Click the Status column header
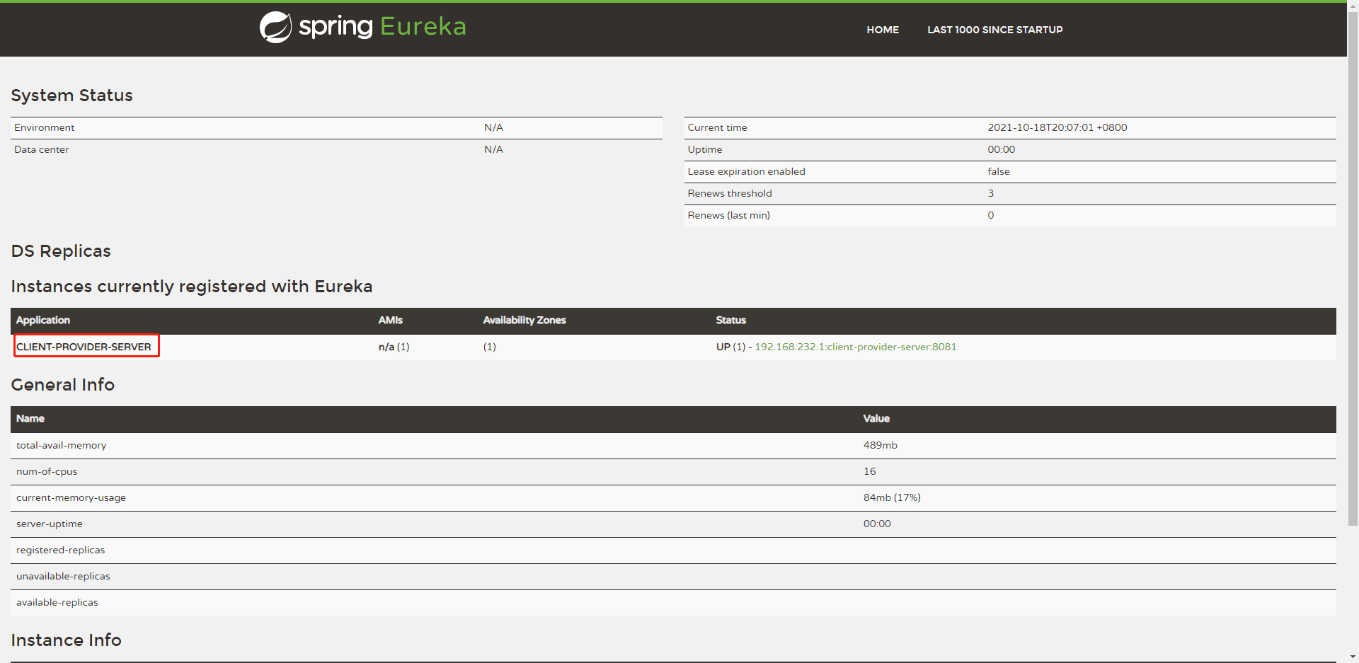 pos(730,320)
